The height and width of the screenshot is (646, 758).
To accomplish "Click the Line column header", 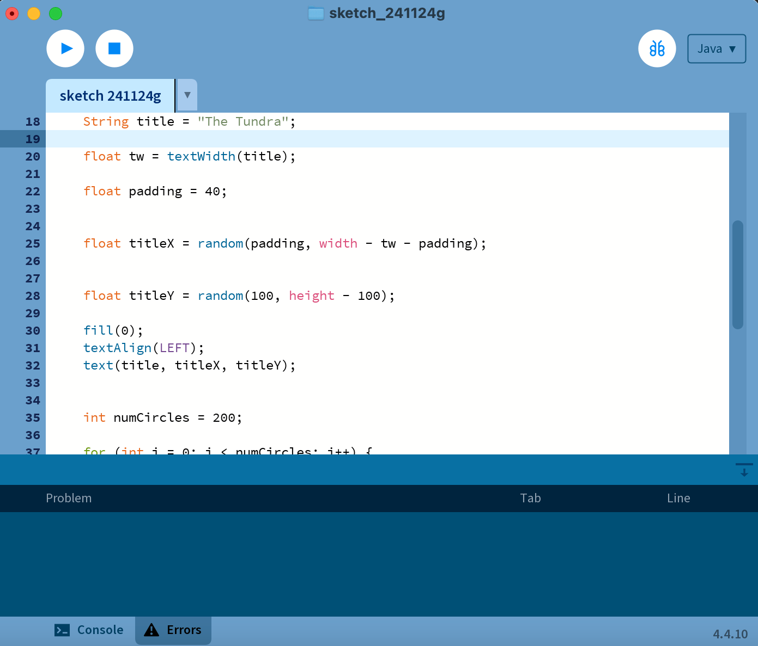I will 678,498.
